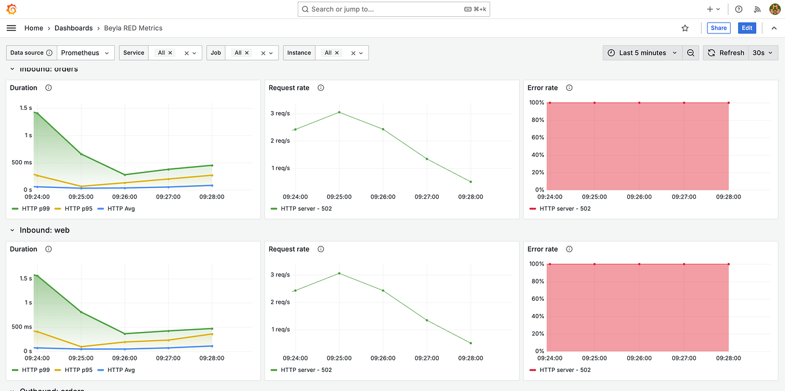The image size is (785, 391).
Task: Open the news feed icon
Action: (757, 9)
